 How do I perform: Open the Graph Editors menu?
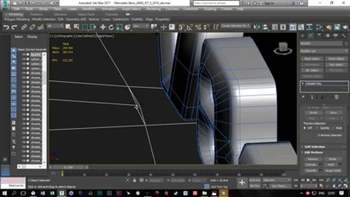(x=131, y=9)
